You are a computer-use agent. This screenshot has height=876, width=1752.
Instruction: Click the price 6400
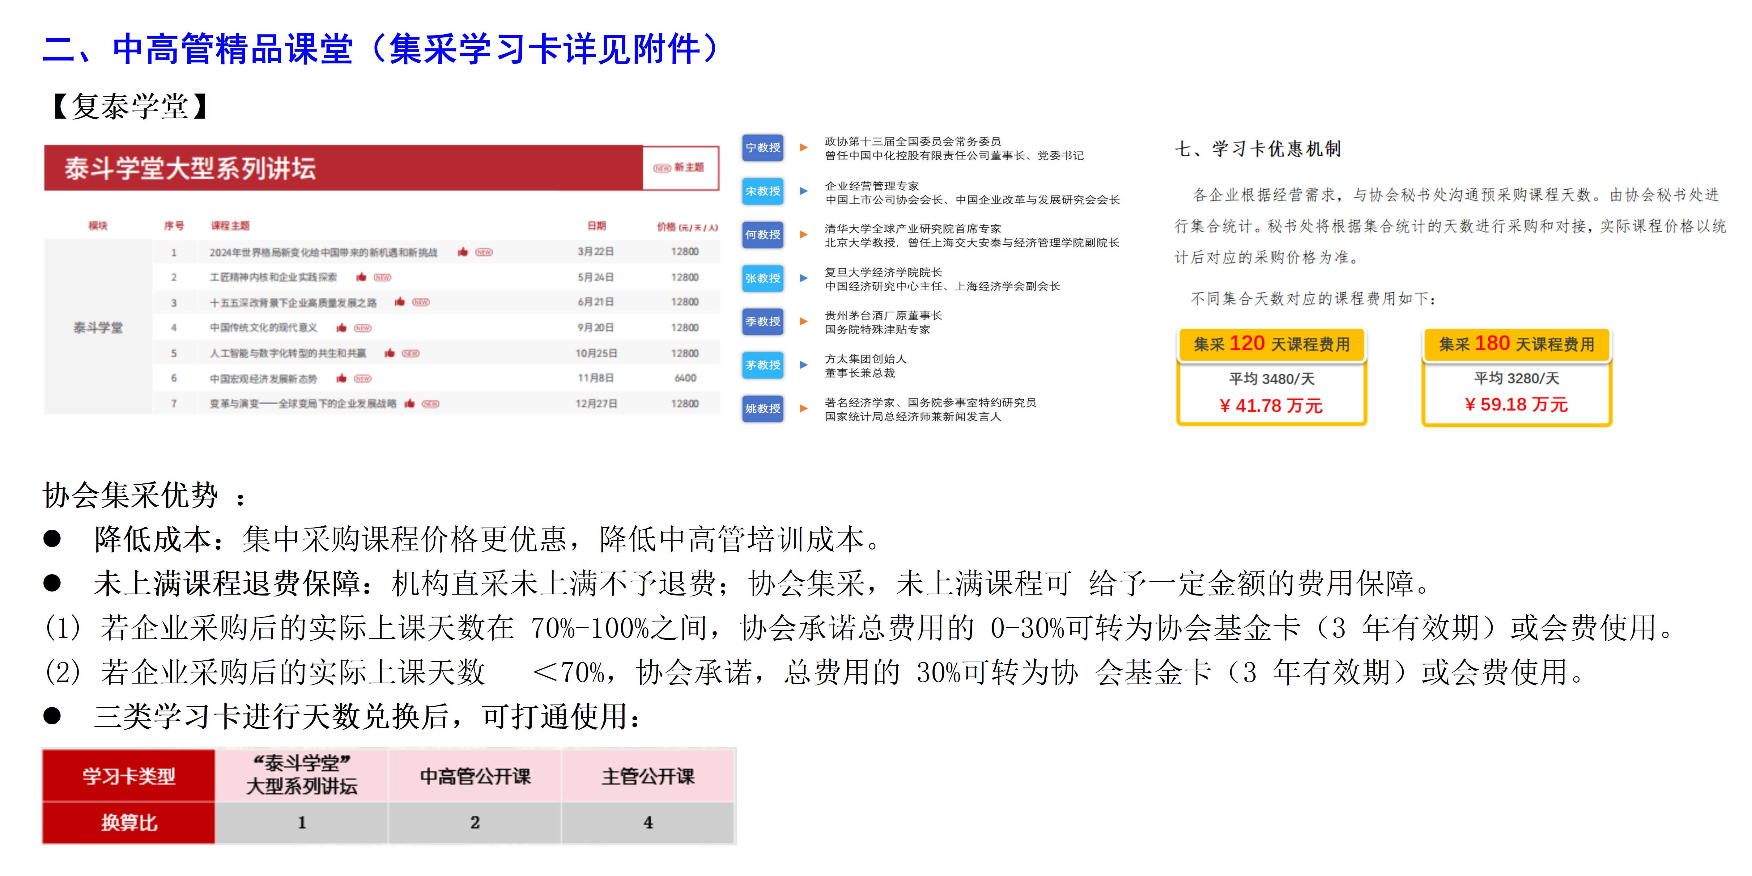[685, 378]
